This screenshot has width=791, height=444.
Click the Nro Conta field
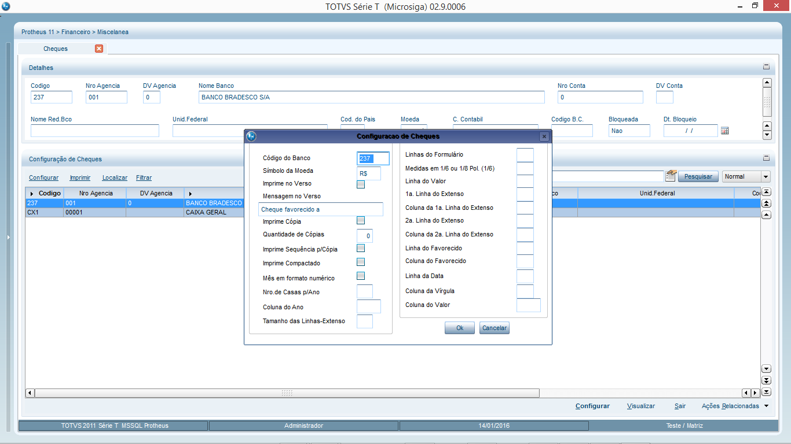click(600, 97)
